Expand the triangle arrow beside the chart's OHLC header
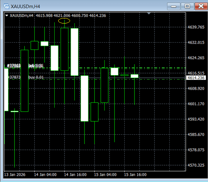 coord(7,16)
